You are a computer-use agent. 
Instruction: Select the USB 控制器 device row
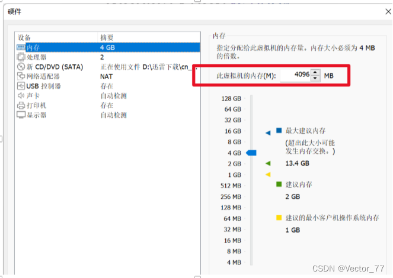(108, 86)
